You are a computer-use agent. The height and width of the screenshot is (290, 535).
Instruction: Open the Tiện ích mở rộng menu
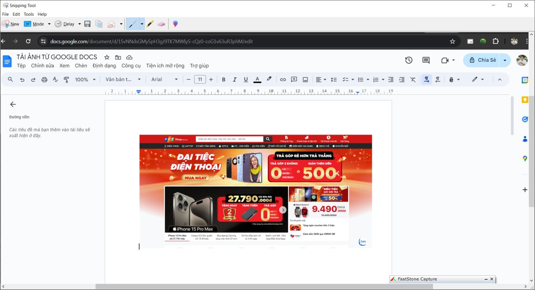[165, 66]
